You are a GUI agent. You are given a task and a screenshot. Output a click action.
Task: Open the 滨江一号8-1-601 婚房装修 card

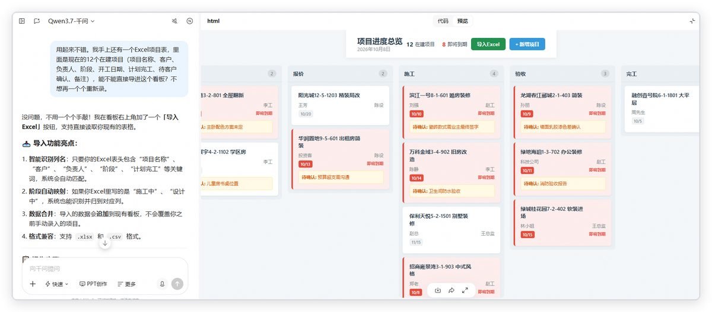451,112
